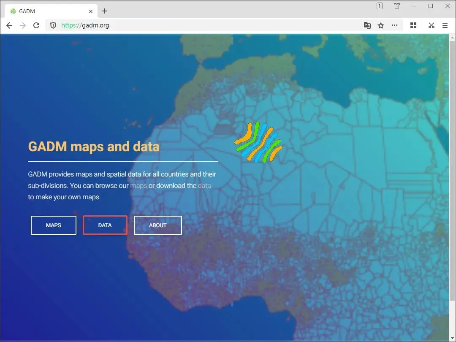Open the ABOUT button
The height and width of the screenshot is (342, 456).
click(x=157, y=225)
